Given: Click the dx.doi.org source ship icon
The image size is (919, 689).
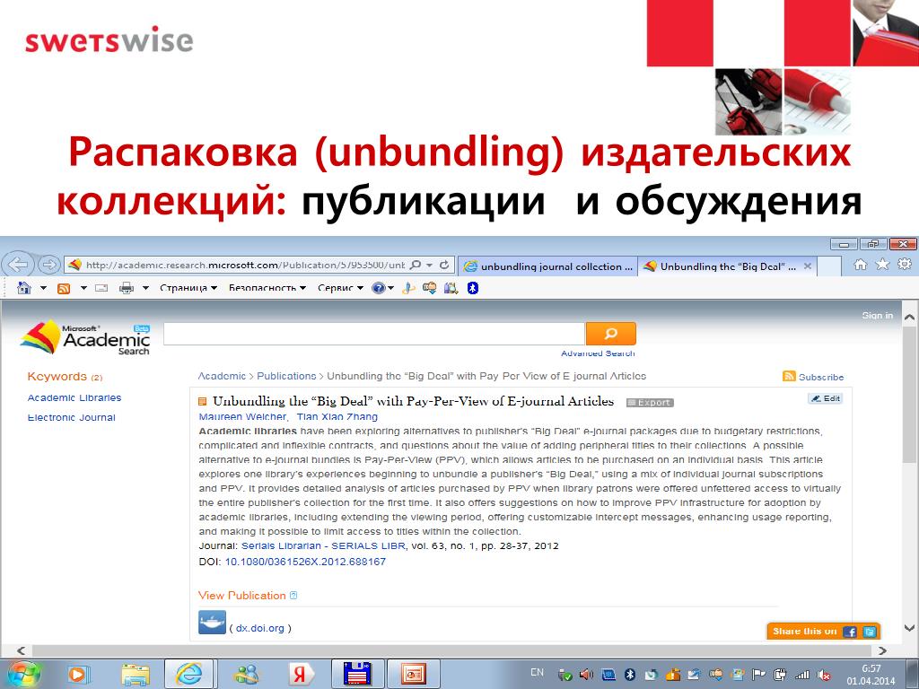Looking at the screenshot, I should [x=212, y=623].
